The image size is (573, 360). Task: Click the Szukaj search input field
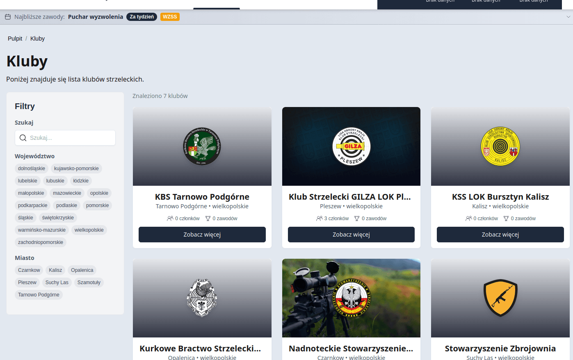pyautogui.click(x=71, y=138)
